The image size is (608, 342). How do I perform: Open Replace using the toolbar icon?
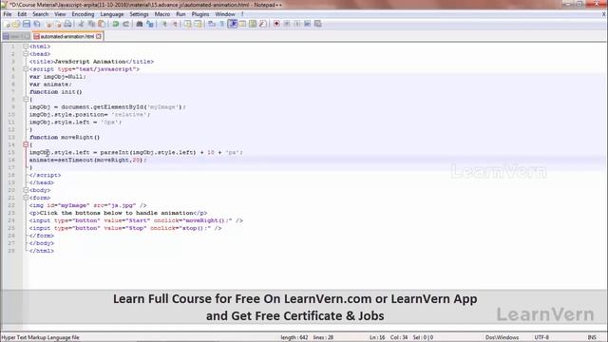coord(150,24)
